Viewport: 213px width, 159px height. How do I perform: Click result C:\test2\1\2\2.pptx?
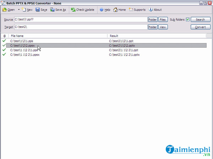(122, 46)
